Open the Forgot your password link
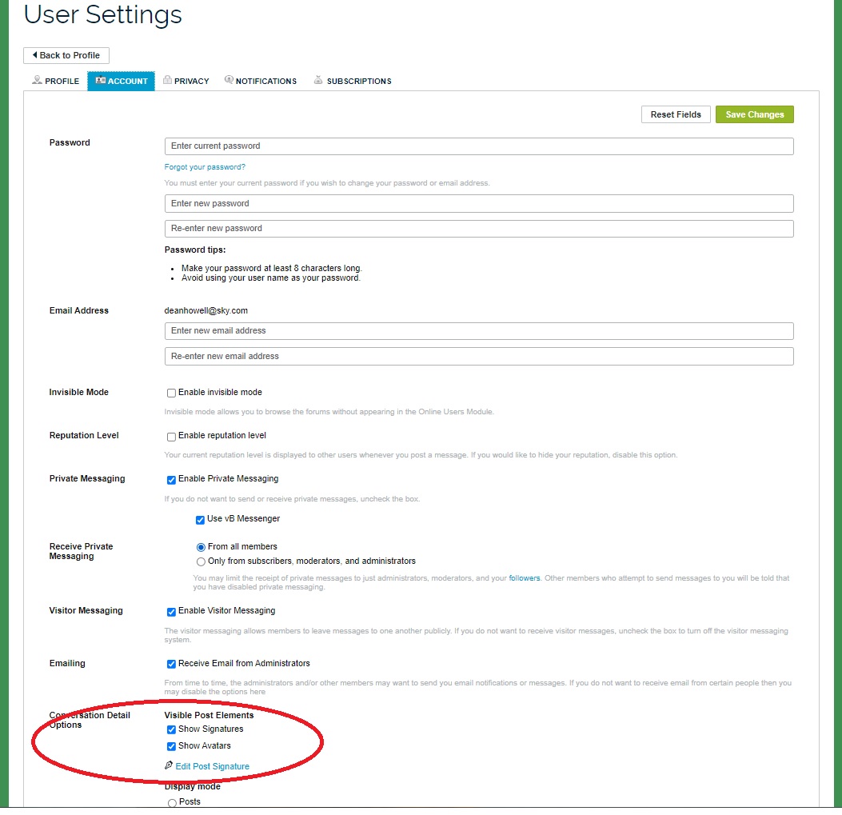 tap(205, 167)
